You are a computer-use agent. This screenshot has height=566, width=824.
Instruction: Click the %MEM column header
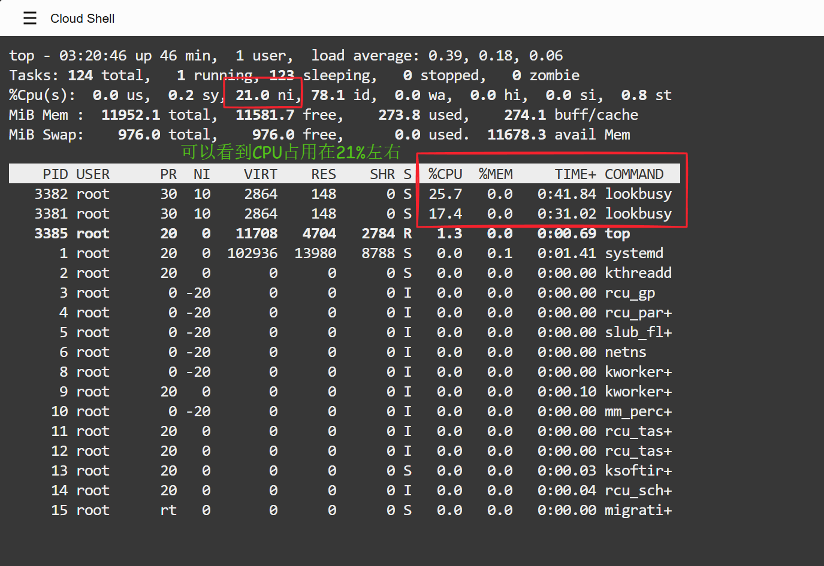(x=496, y=174)
